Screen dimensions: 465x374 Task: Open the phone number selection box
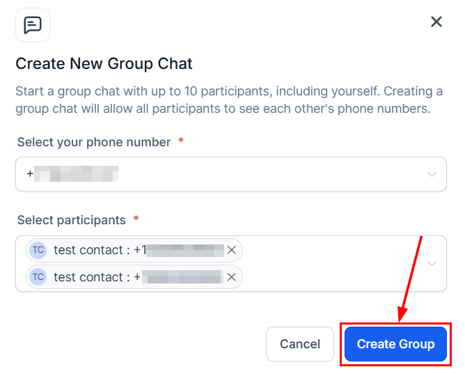[230, 174]
